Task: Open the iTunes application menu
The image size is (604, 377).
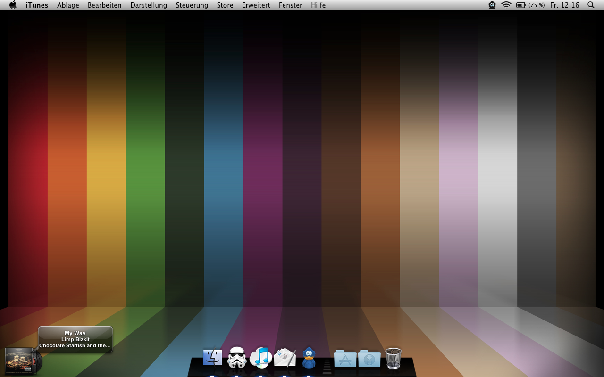Action: [37, 5]
